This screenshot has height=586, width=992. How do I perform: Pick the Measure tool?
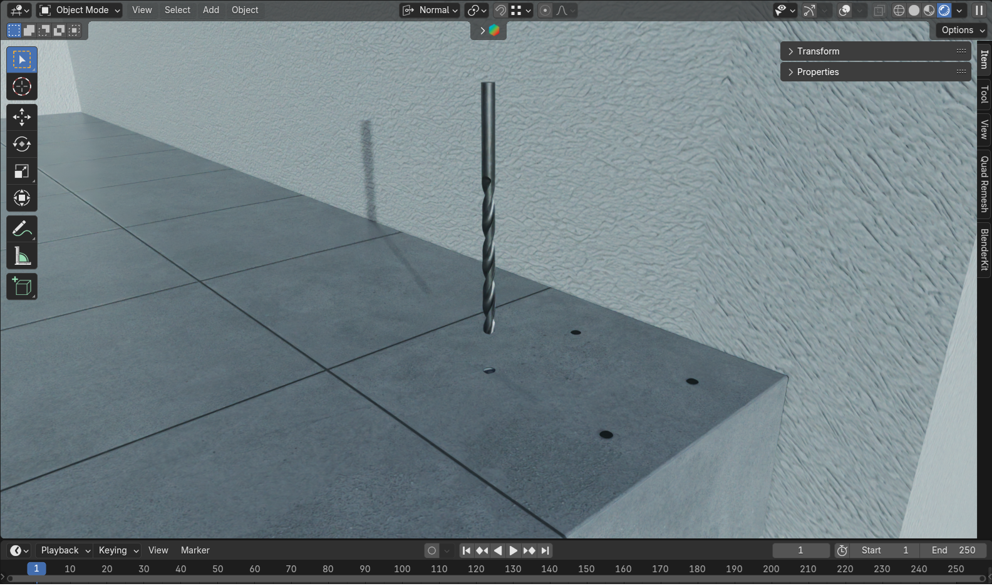[22, 257]
